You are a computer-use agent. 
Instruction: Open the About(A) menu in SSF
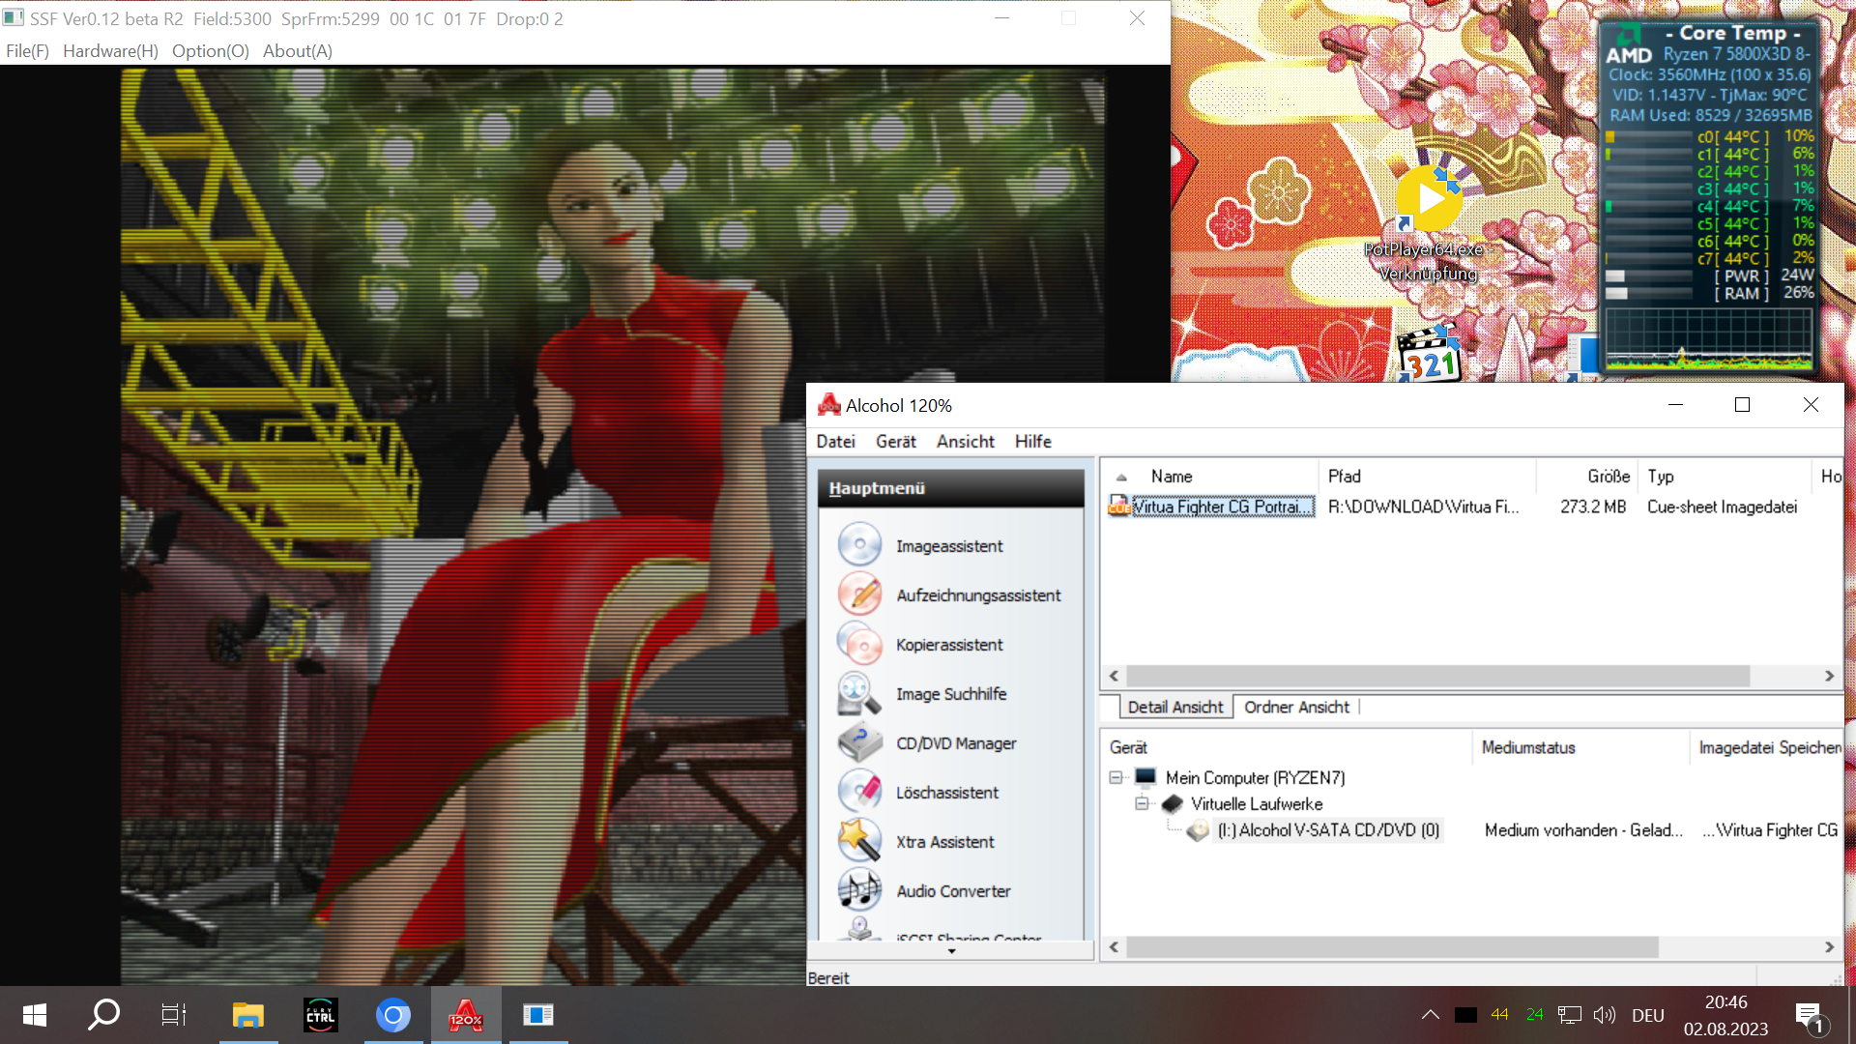pos(298,51)
